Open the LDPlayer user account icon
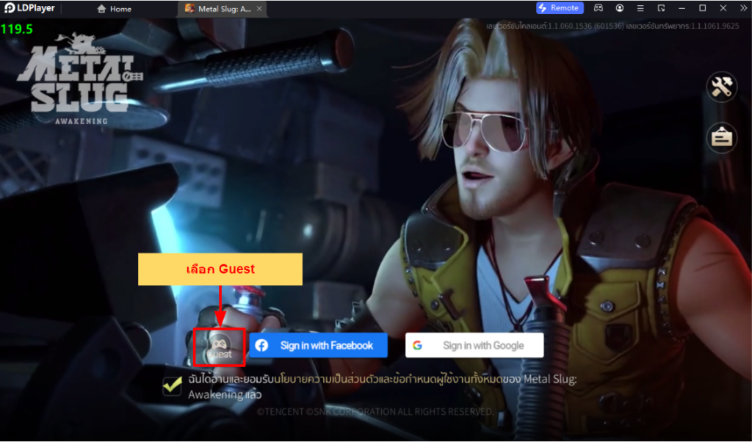 pos(620,8)
